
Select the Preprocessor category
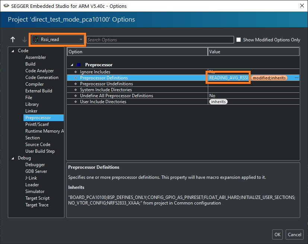(44, 118)
